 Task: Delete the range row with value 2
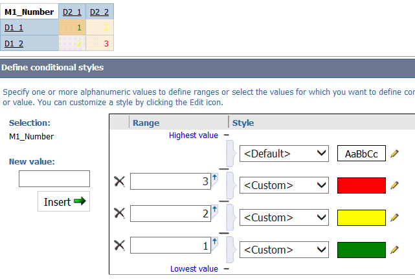click(x=119, y=213)
